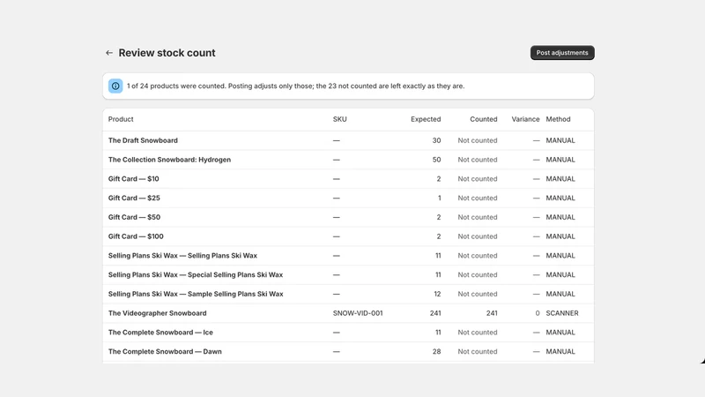This screenshot has width=705, height=397.
Task: Click Not counted for Gift Card — $25
Action: click(478, 198)
